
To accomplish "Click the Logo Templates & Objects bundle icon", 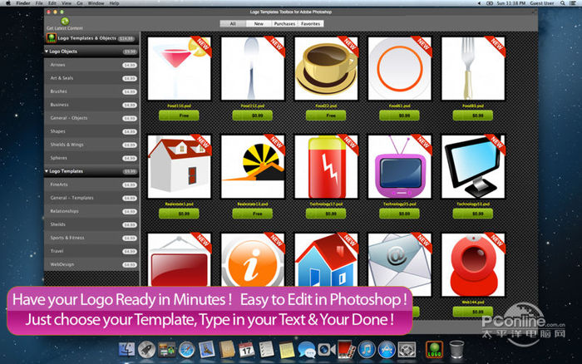I will 52,38.
